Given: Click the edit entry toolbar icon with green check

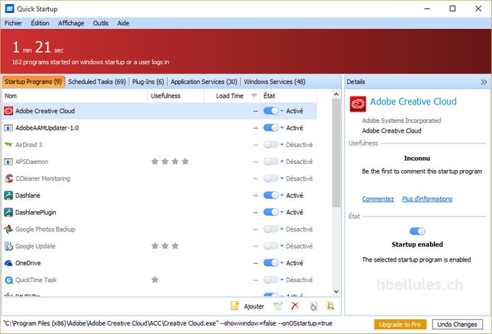Looking at the screenshot, I should tap(278, 306).
